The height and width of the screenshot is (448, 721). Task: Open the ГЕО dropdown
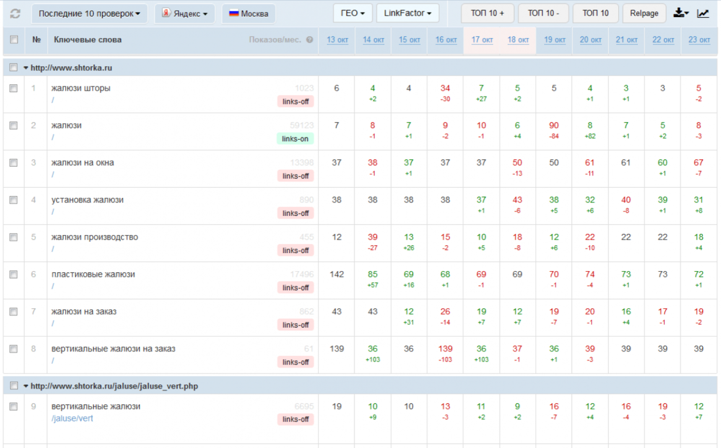(x=353, y=13)
